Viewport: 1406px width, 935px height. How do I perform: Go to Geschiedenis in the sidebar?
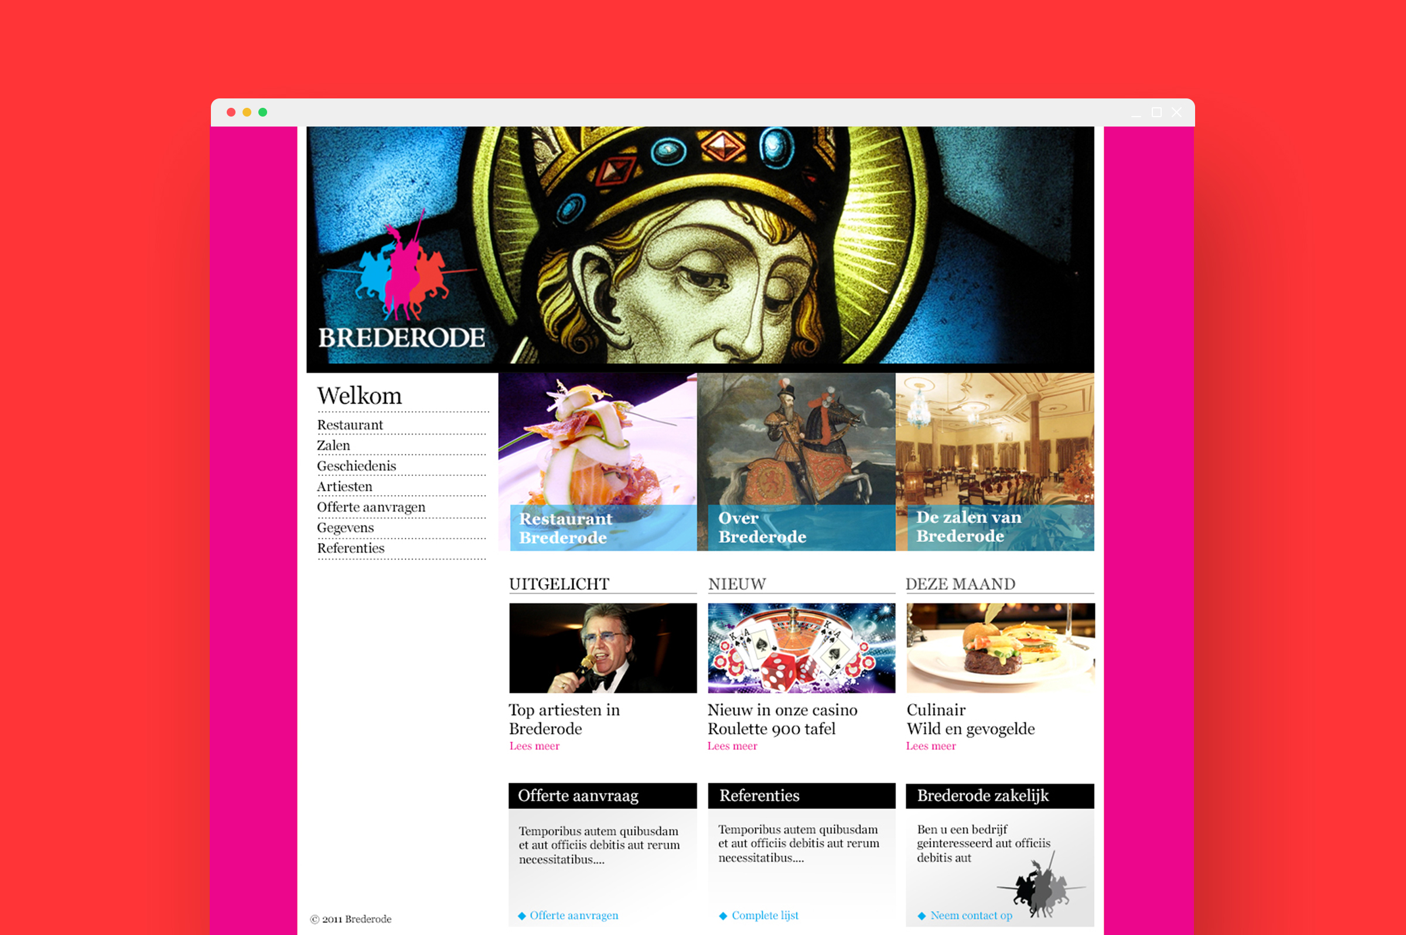[357, 466]
